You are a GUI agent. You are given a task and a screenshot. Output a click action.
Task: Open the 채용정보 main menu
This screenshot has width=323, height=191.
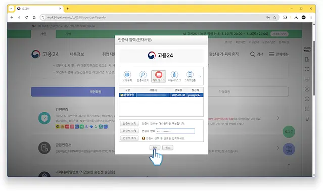coord(77,54)
